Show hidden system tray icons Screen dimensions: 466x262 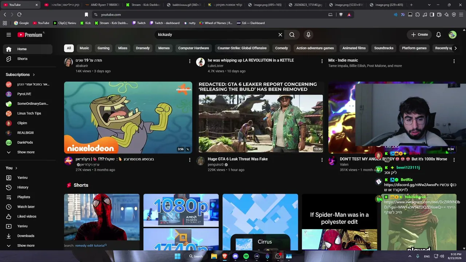(410, 256)
